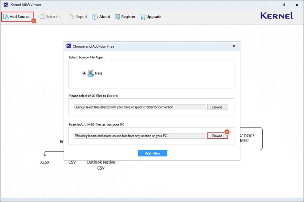304x202 pixels.
Task: Click 'Search/Add MSG files across your PC' label
Action: tap(96, 125)
